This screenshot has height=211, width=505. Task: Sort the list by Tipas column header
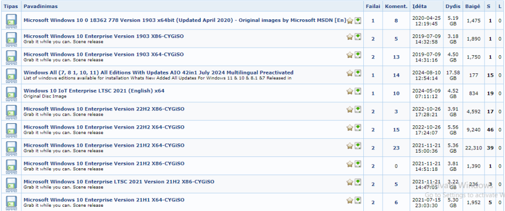(x=11, y=6)
